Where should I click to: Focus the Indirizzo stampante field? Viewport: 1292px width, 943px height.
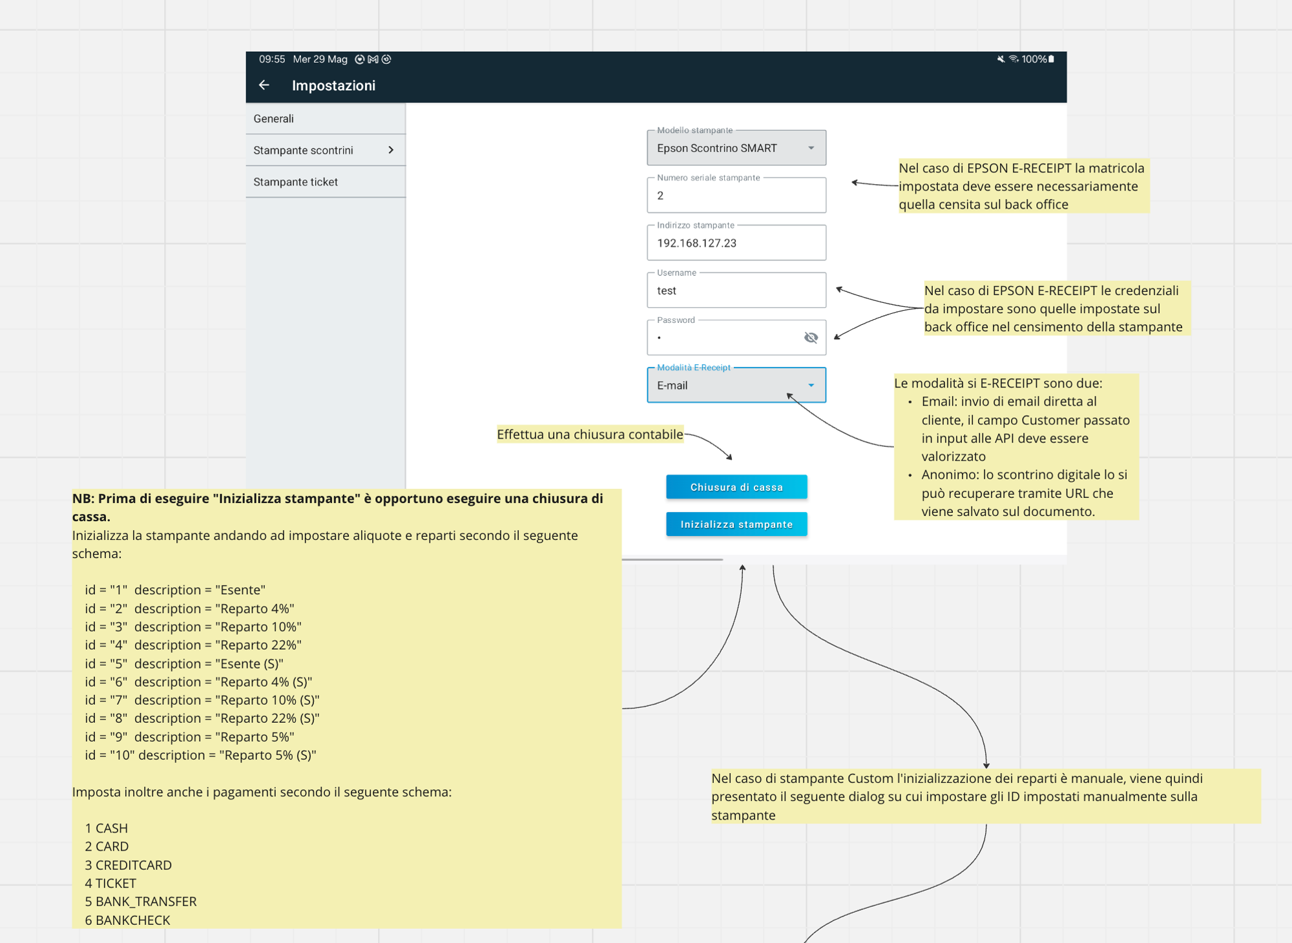tap(736, 243)
